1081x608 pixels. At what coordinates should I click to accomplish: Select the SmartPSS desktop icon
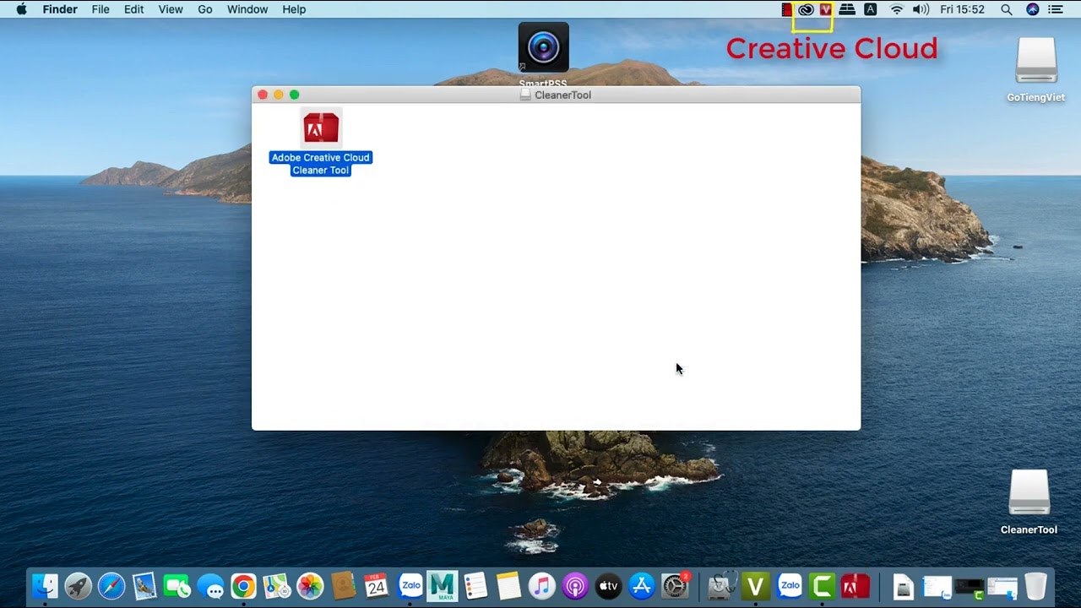pos(543,48)
